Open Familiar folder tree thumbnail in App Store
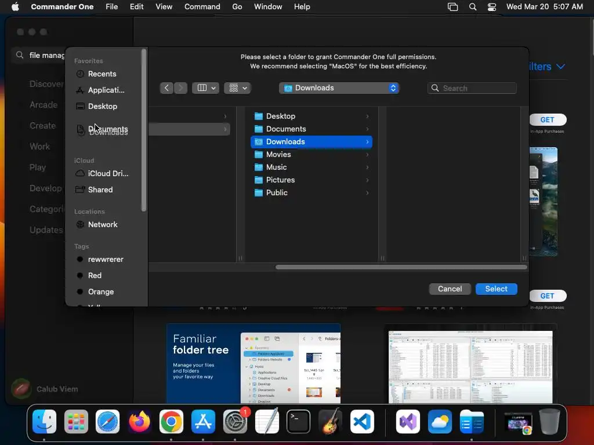This screenshot has height=445, width=594. pos(253,363)
